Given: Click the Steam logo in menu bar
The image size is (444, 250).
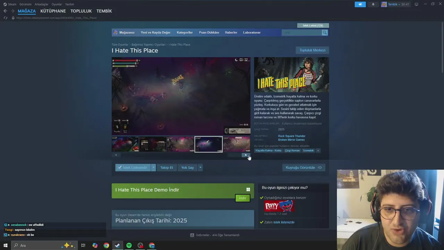Looking at the screenshot, I should (5, 4).
